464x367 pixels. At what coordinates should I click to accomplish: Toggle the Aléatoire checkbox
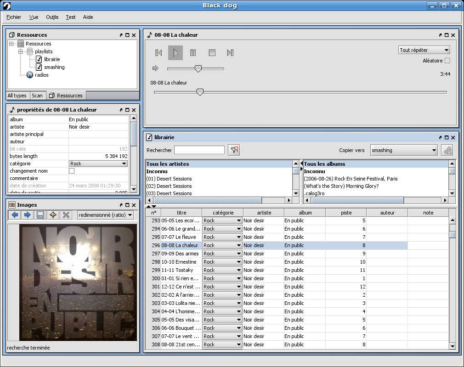coord(447,61)
